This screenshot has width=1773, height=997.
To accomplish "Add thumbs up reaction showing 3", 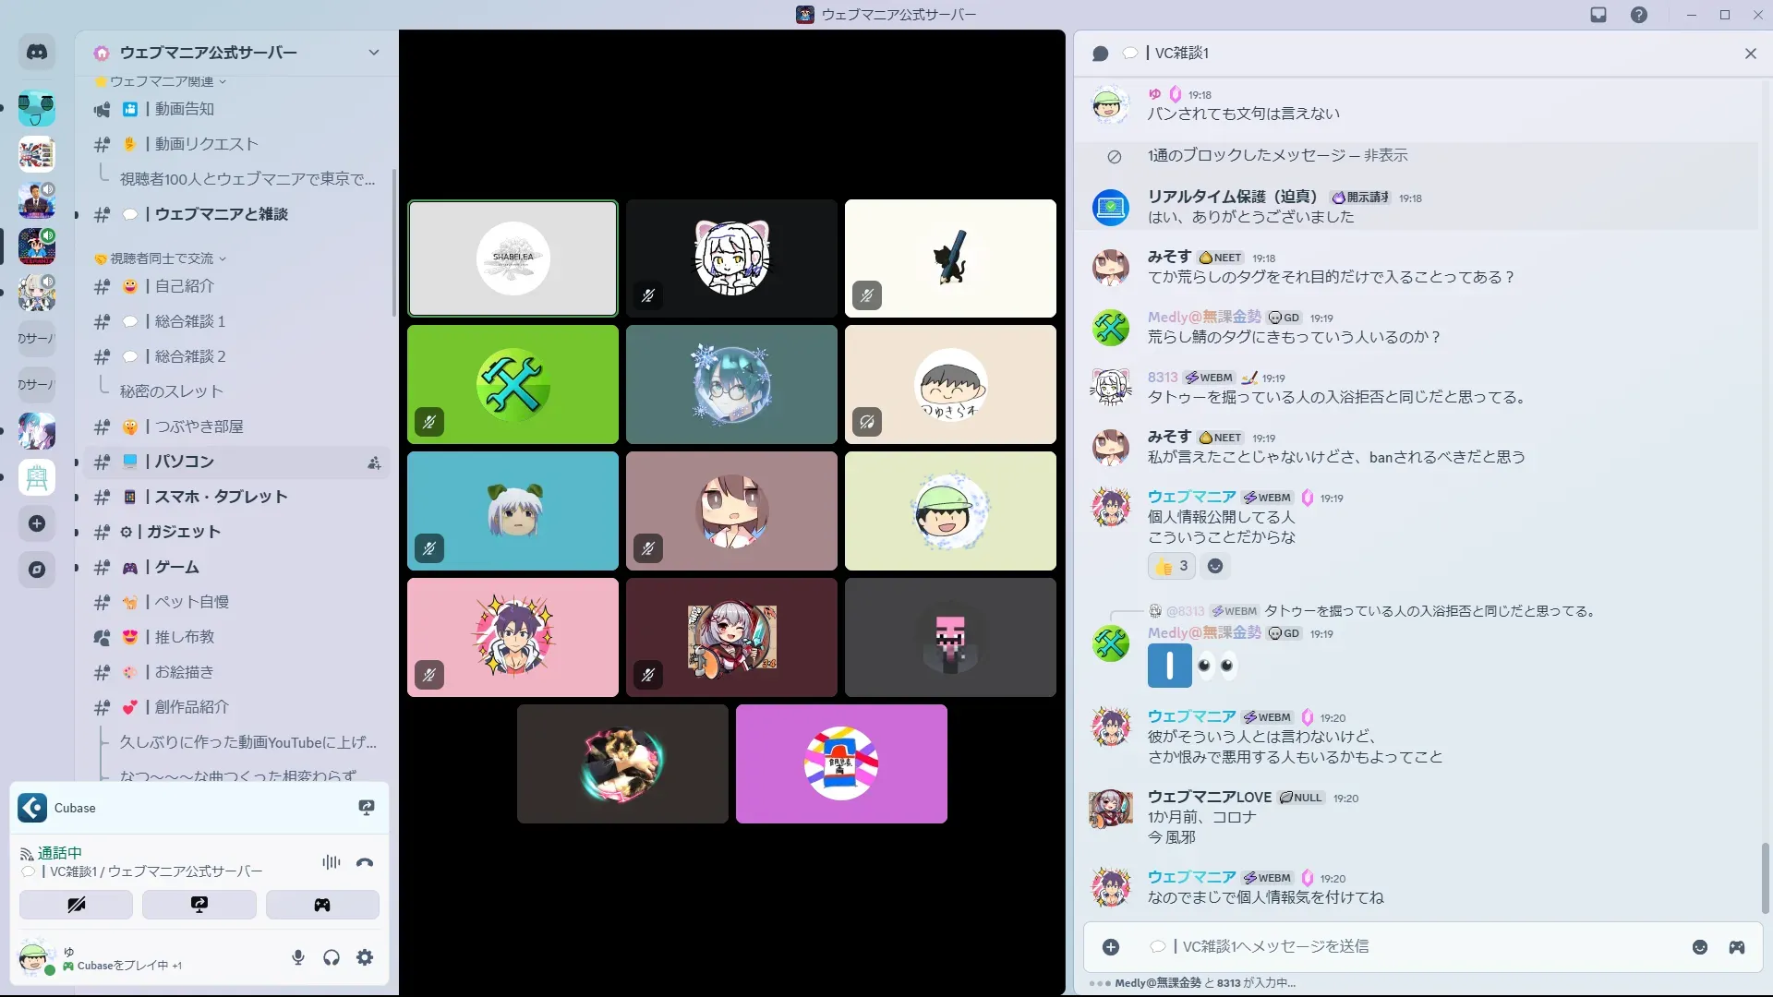I will coord(1171,566).
